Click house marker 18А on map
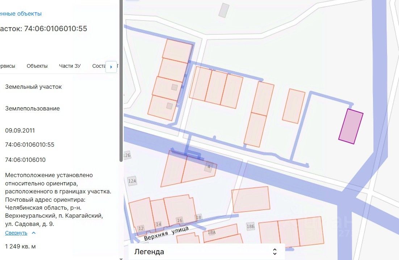This screenshot has height=260, width=399. point(211,232)
